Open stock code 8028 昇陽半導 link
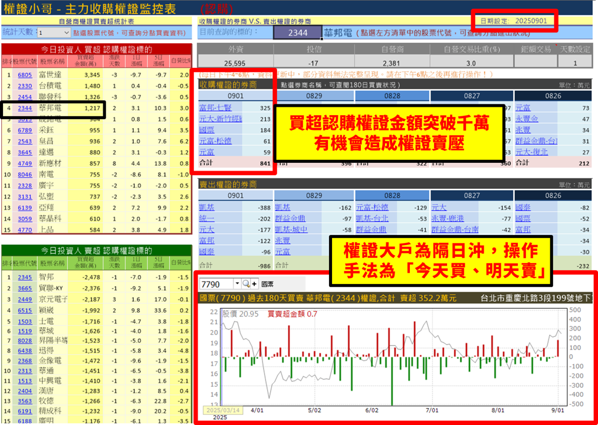 (x=25, y=341)
